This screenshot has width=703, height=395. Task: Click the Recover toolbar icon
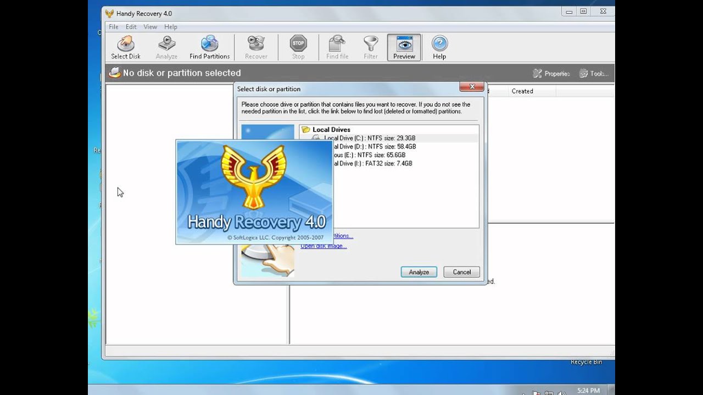(256, 47)
